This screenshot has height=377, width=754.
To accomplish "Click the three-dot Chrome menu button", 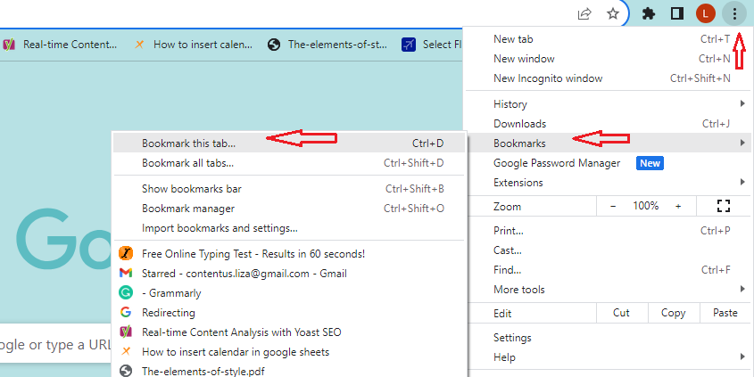I will coord(734,13).
